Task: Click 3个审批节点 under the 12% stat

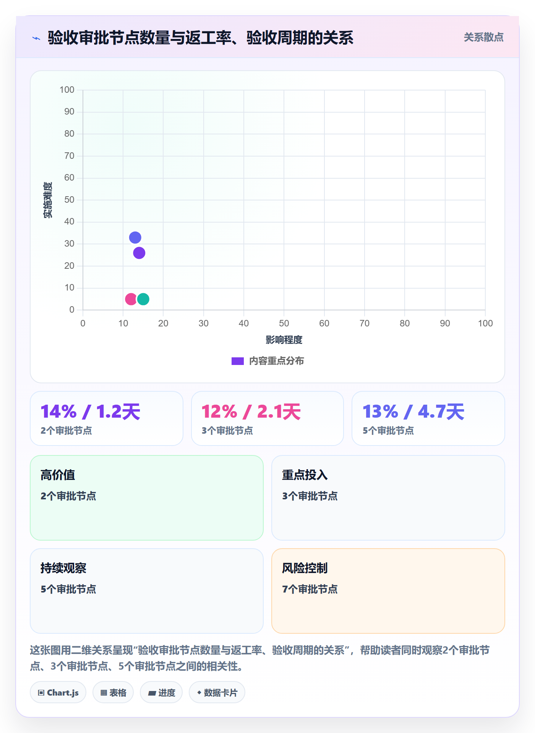Action: (227, 431)
